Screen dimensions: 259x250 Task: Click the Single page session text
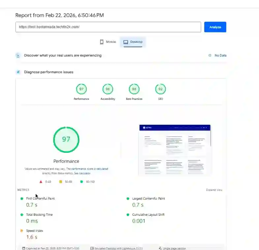point(175,248)
